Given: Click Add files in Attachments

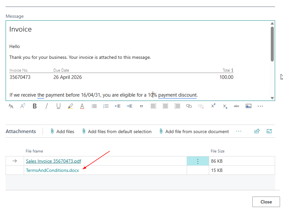Looking at the screenshot, I should click(62, 131).
